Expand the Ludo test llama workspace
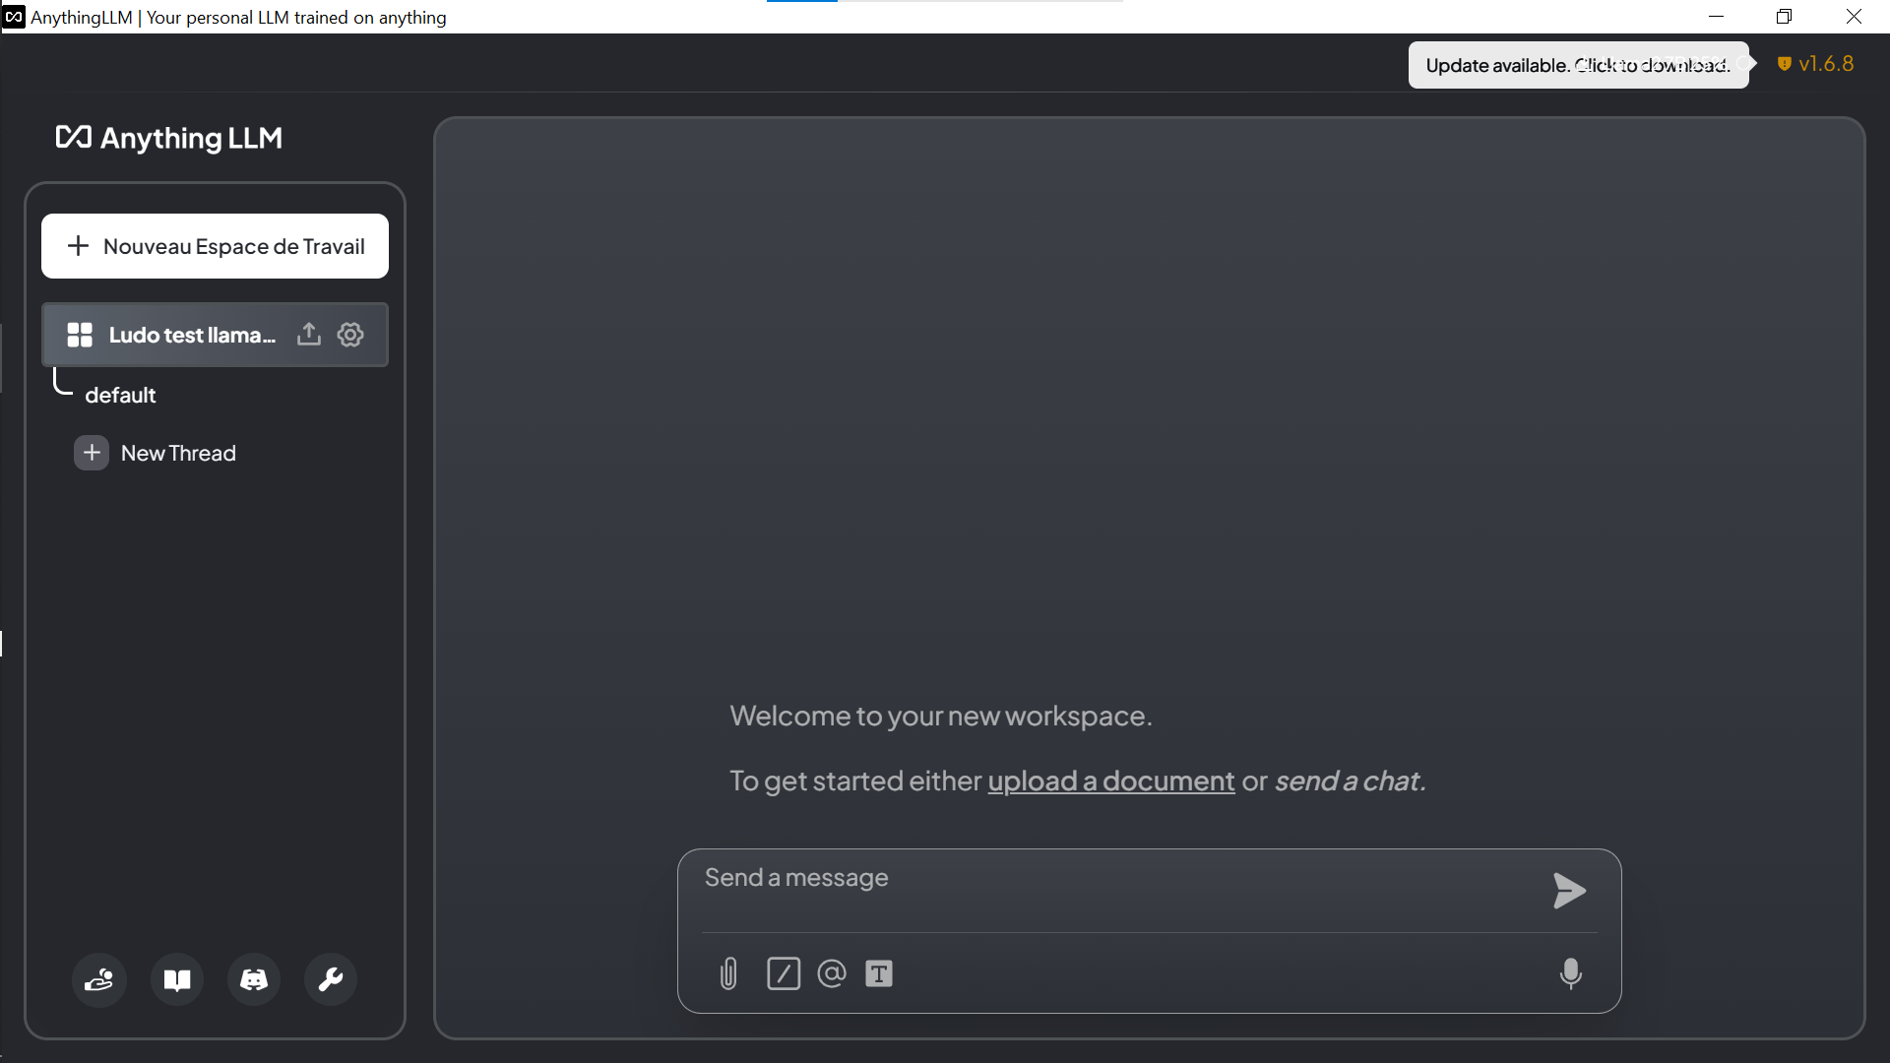This screenshot has height=1063, width=1890. pos(191,334)
